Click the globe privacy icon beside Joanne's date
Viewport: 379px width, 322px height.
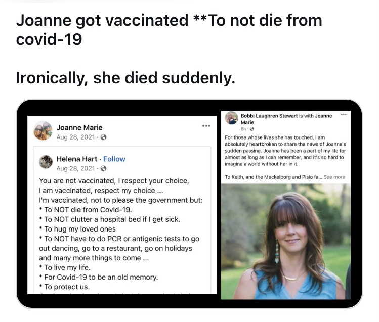[x=104, y=137]
